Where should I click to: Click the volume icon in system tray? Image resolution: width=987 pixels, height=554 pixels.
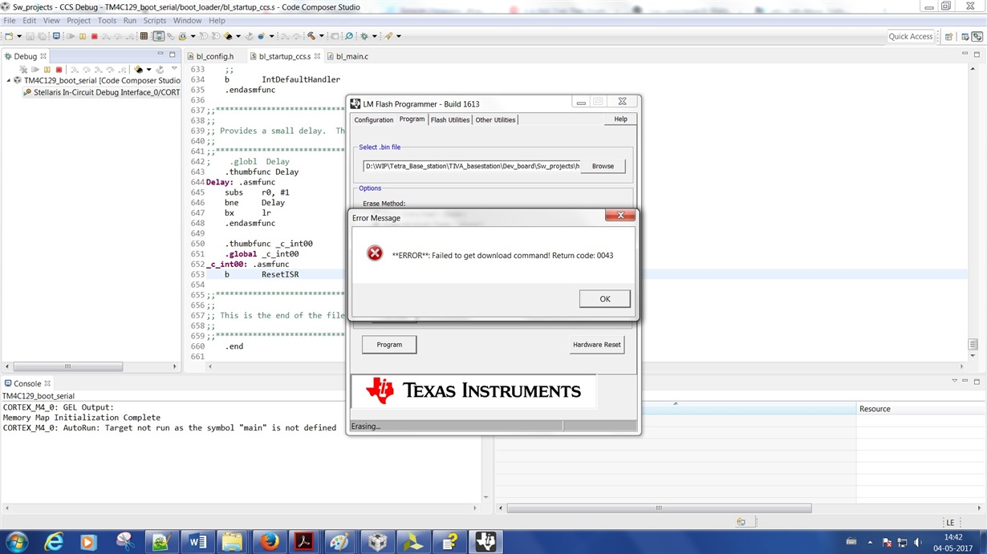coord(917,542)
